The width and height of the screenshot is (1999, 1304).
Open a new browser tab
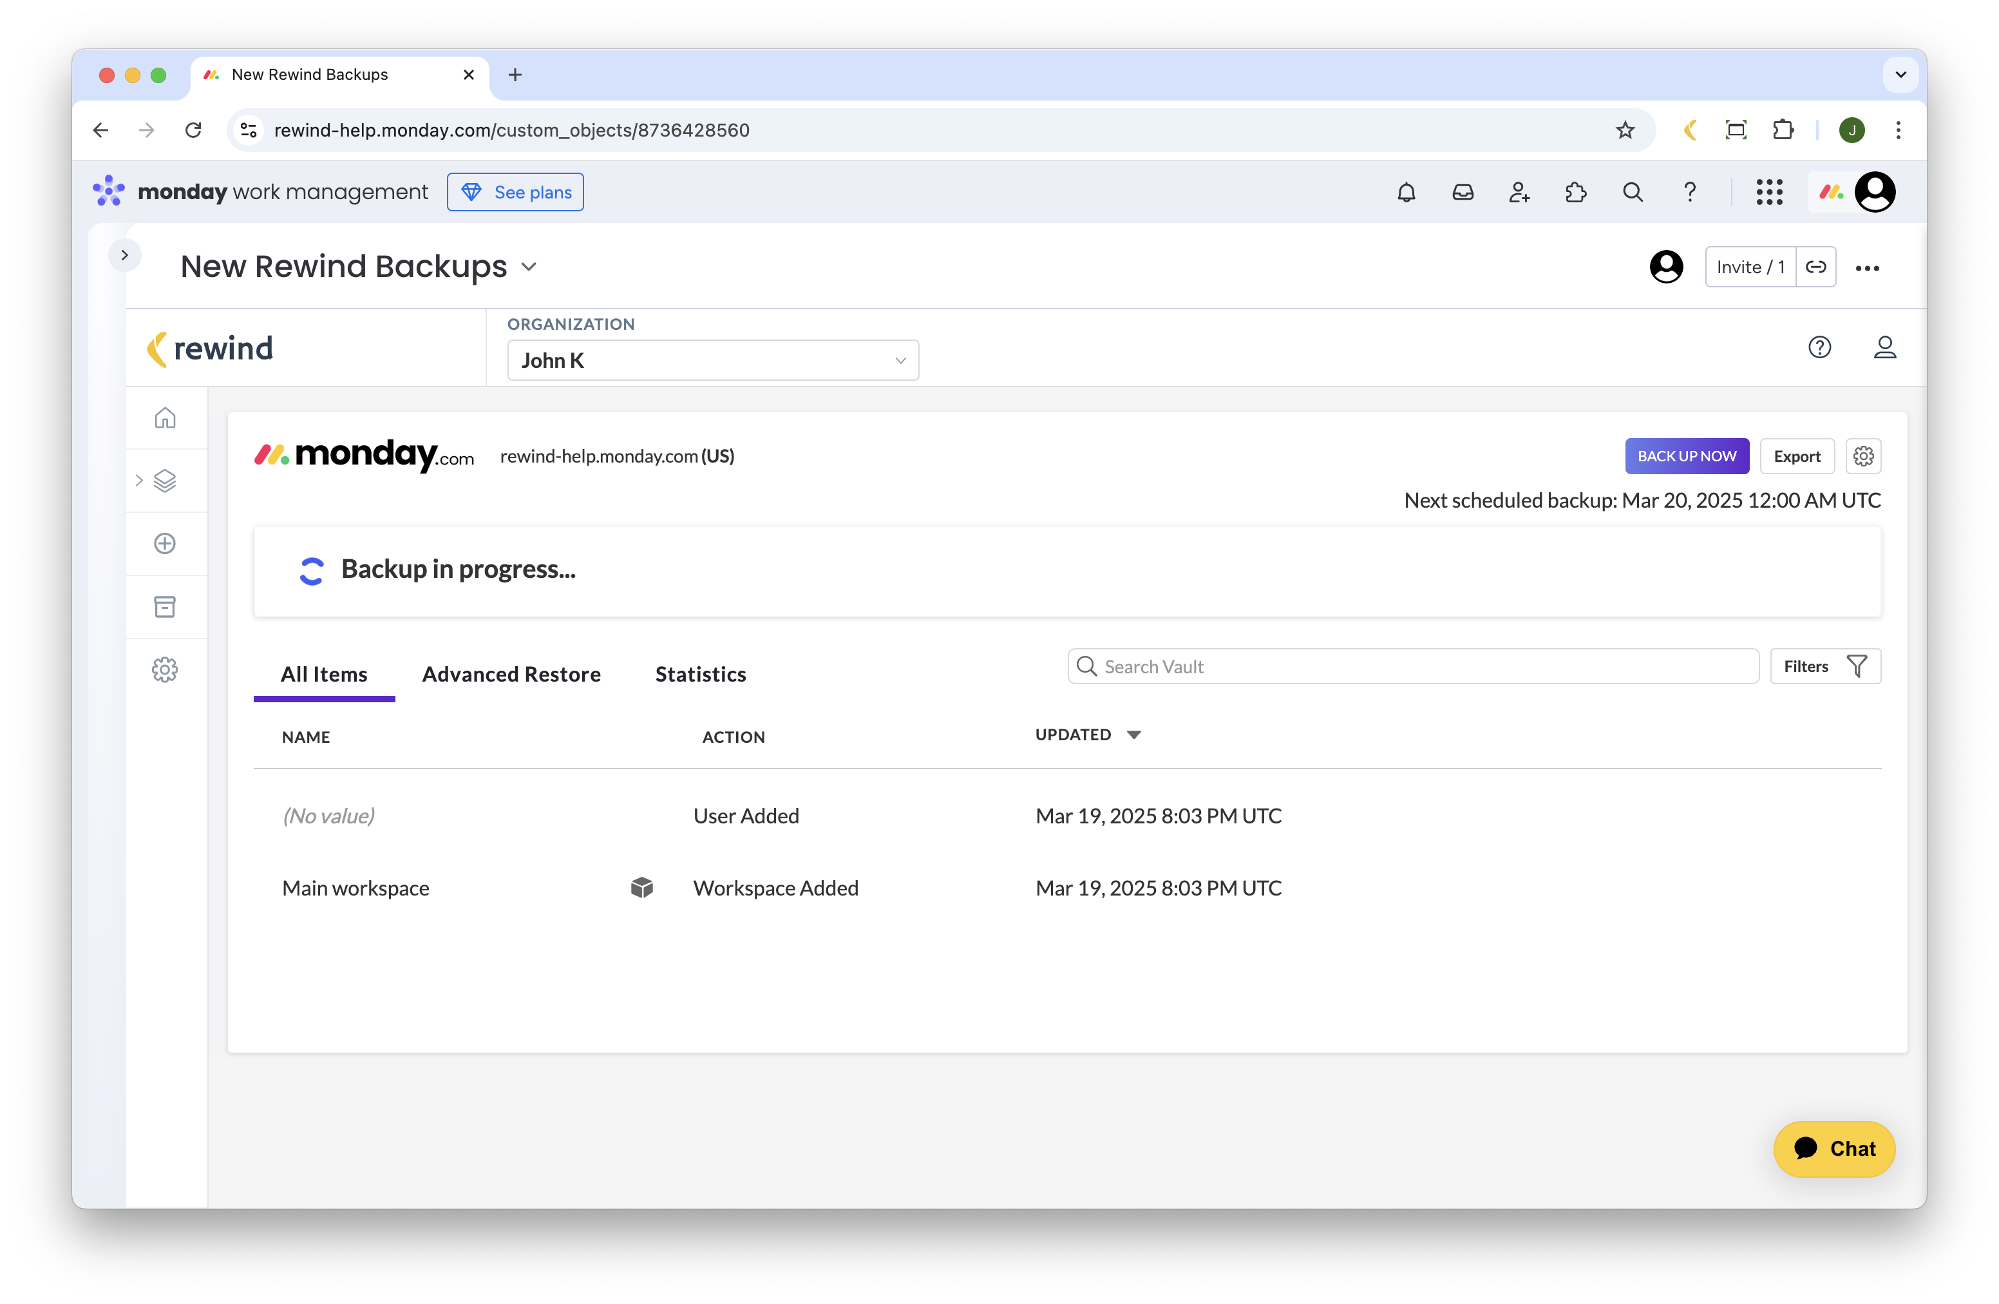515,75
